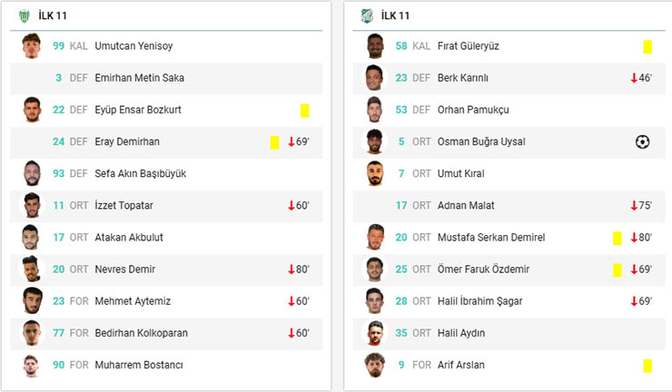Click Eyüp Ensar Bozkurt's yellow card icon
This screenshot has width=672, height=392.
point(305,110)
